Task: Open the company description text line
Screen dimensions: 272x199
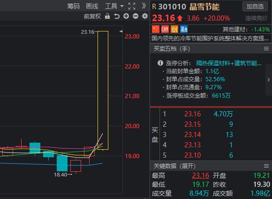Action: tap(210, 38)
